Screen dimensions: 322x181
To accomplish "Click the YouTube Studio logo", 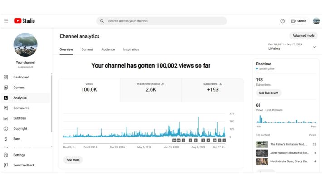I will point(24,21).
